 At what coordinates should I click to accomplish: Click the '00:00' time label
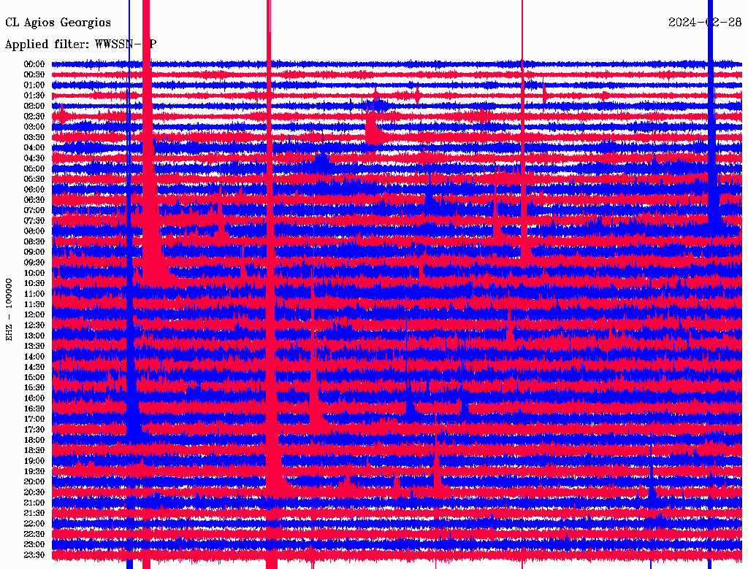(34, 64)
